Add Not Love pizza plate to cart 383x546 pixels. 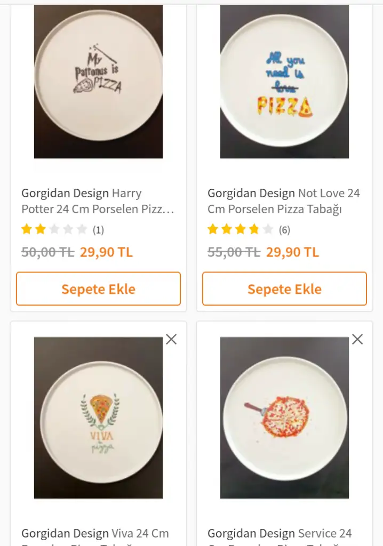(x=284, y=289)
